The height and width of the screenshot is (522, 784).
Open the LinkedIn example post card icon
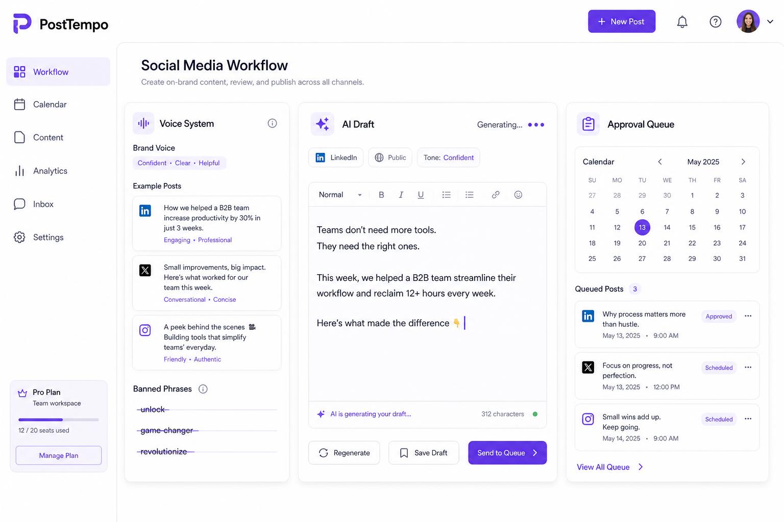145,211
